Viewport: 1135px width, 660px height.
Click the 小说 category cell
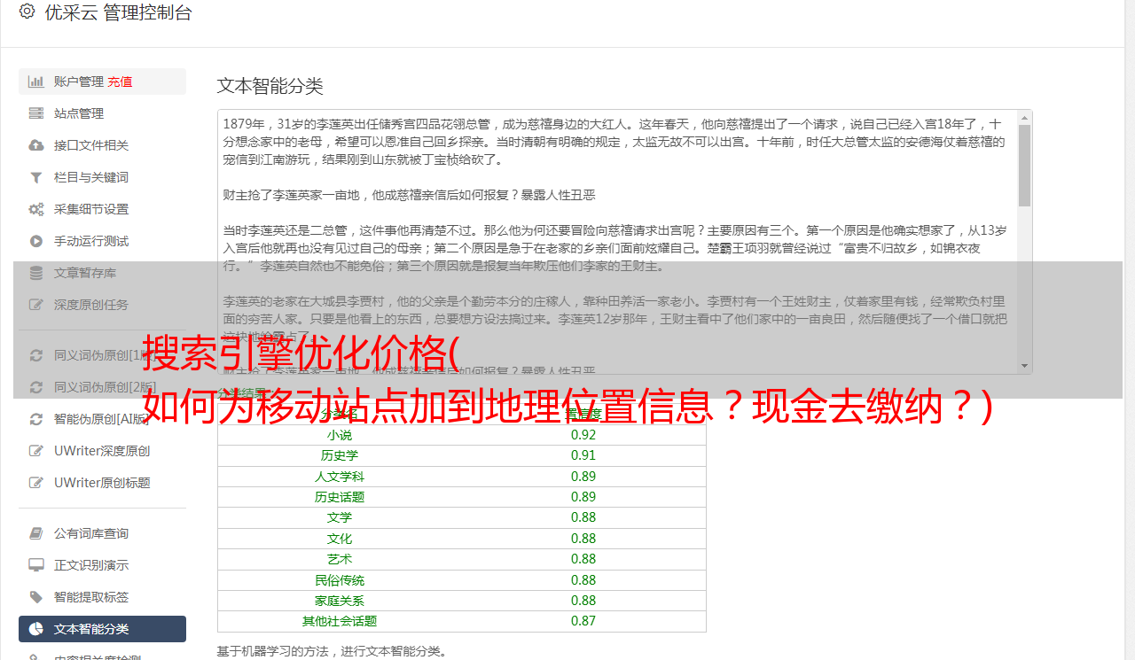tap(340, 435)
